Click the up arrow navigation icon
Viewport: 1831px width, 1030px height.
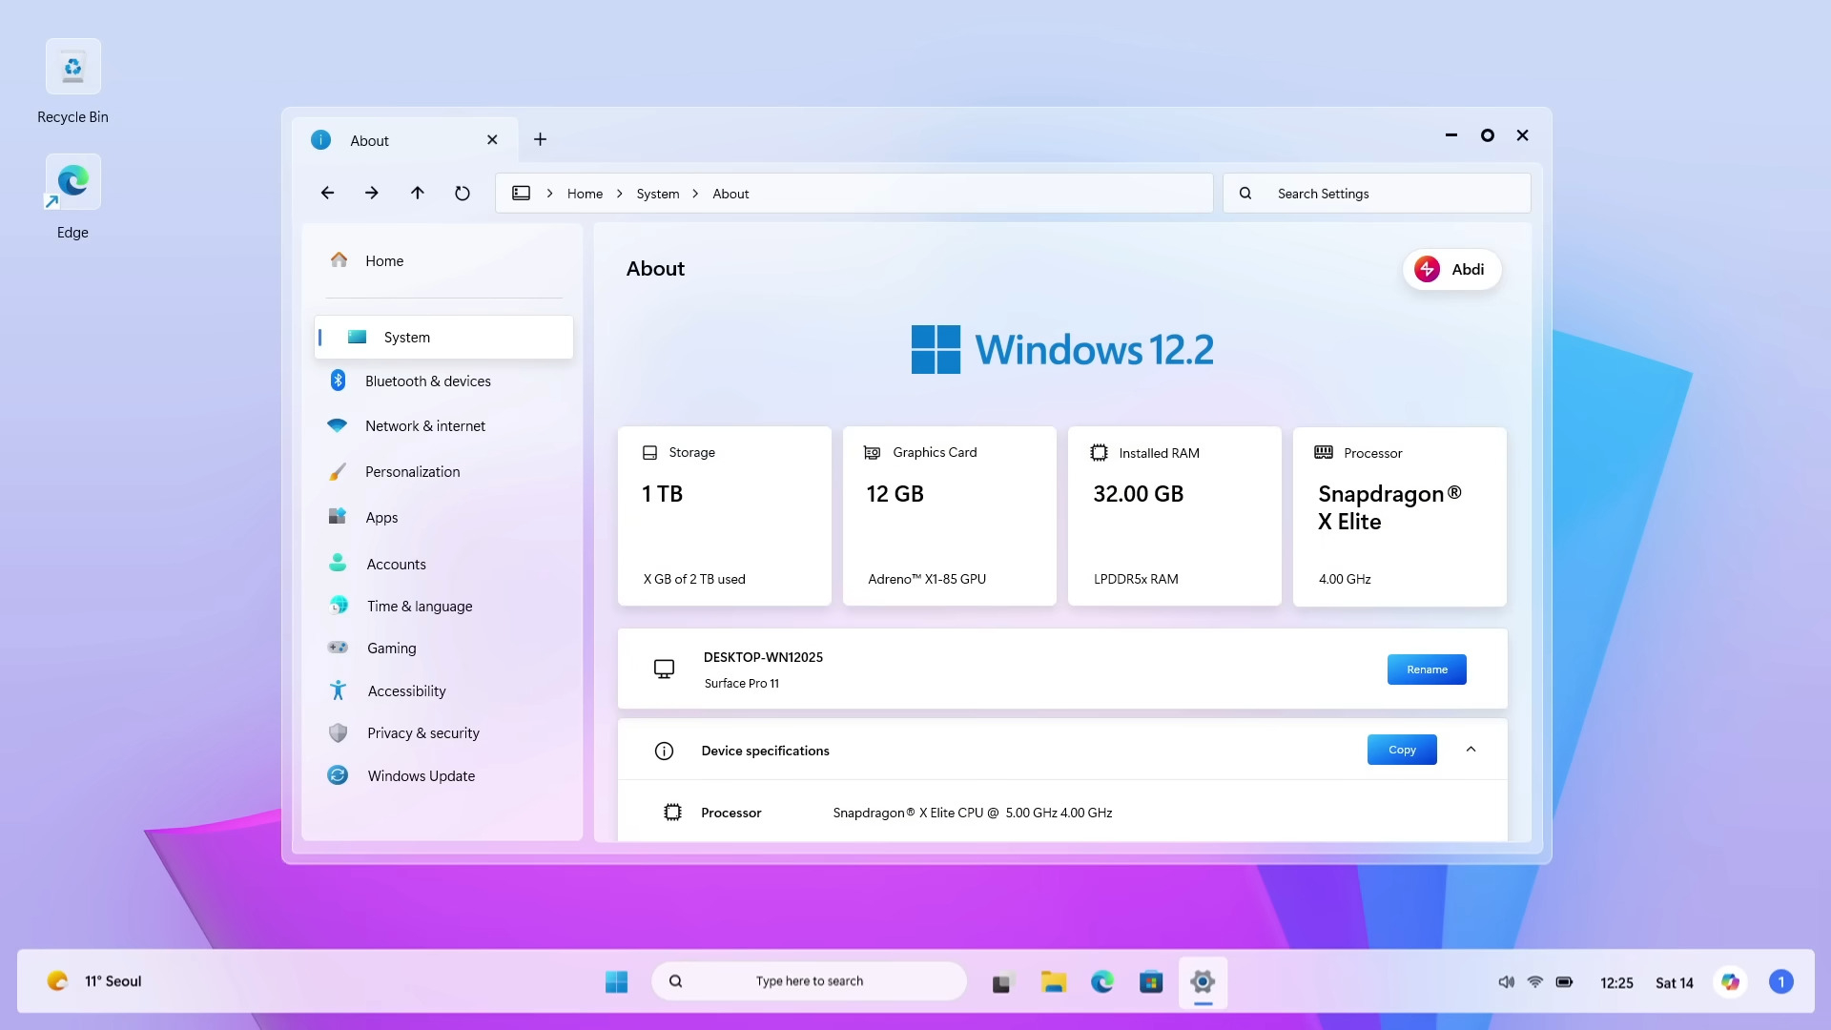pyautogui.click(x=417, y=194)
